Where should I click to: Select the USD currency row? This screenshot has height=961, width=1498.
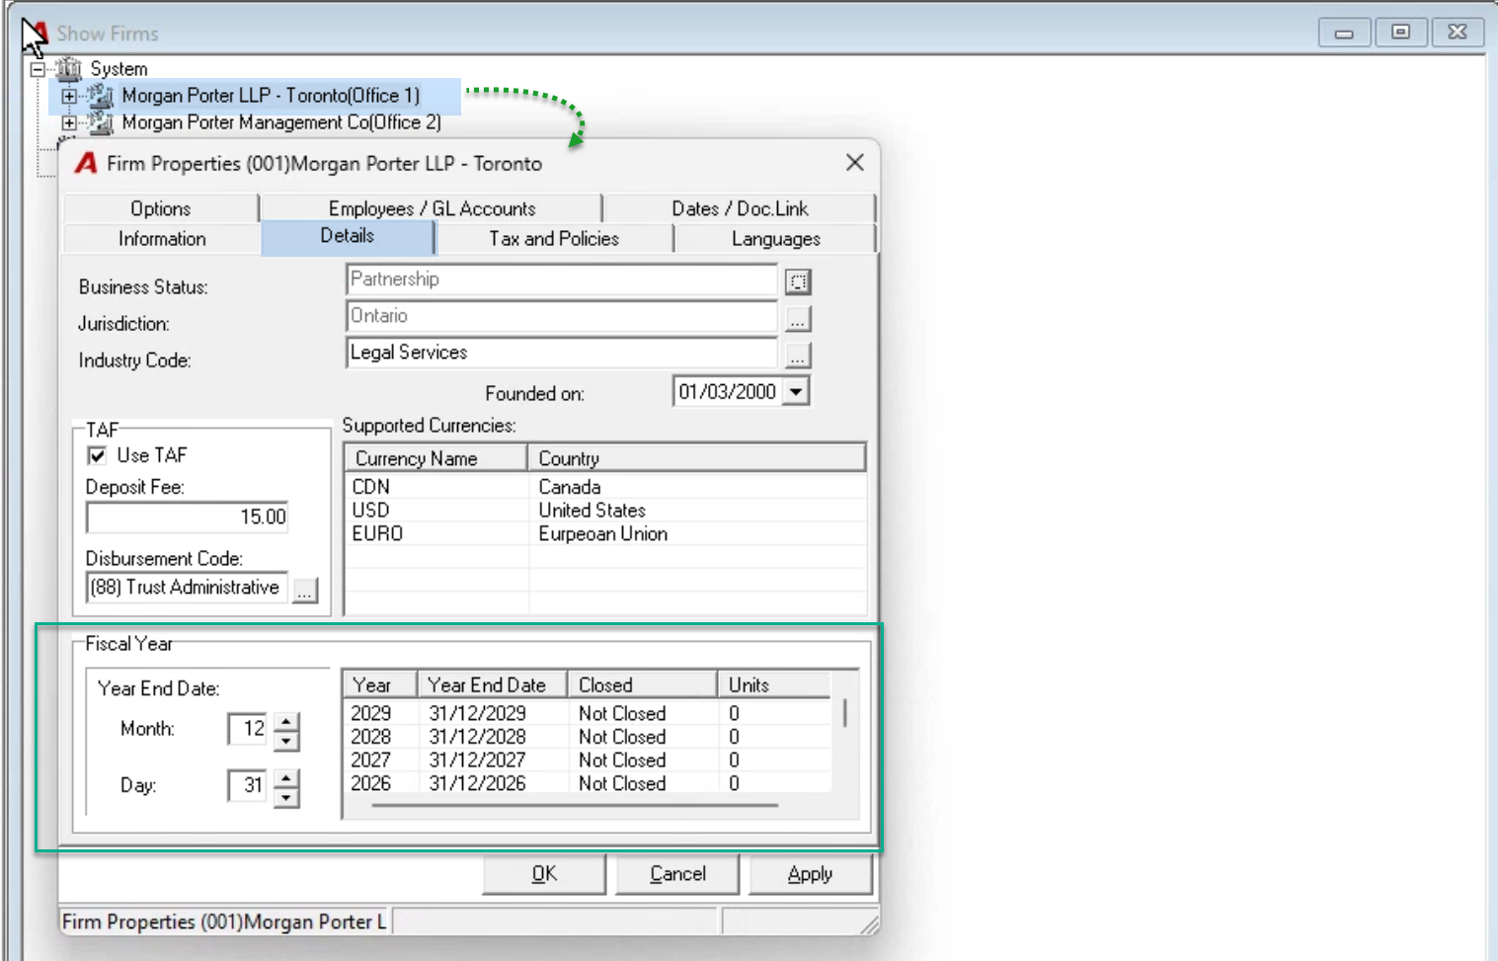click(605, 511)
